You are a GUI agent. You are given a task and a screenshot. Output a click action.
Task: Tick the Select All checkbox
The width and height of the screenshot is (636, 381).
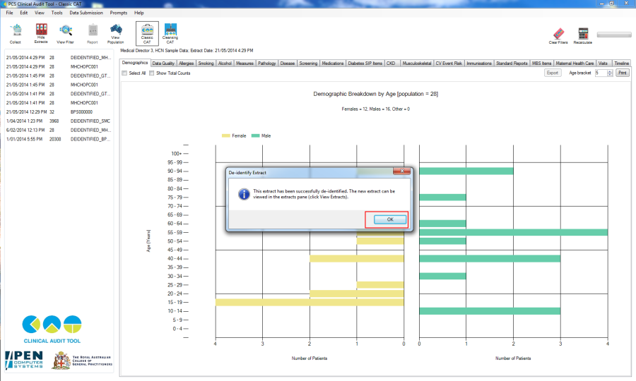[124, 73]
